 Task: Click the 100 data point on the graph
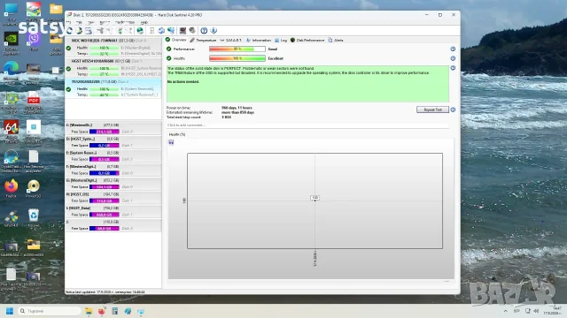click(315, 198)
